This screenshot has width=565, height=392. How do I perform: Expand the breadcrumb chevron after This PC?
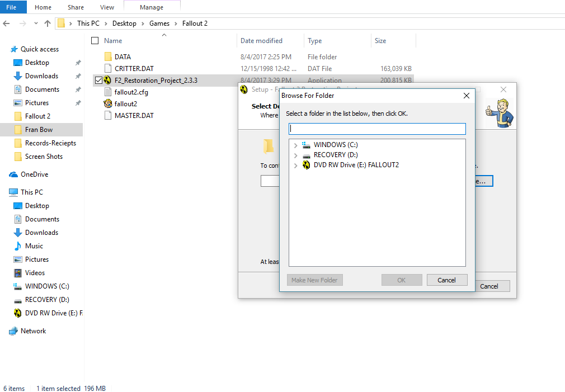click(x=106, y=24)
